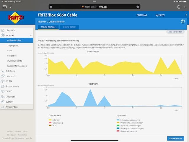Open the Diagnose menu entry
Viewport: 189px width, 142px height.
[10, 97]
